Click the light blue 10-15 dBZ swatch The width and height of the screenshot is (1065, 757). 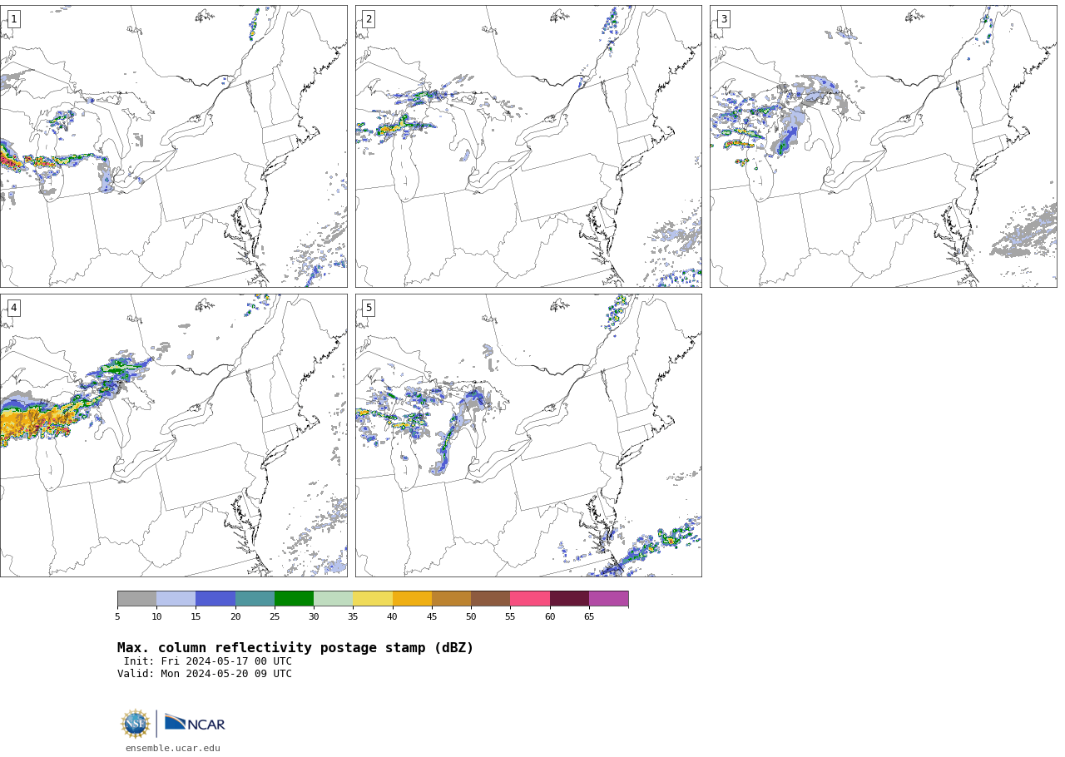(x=176, y=599)
